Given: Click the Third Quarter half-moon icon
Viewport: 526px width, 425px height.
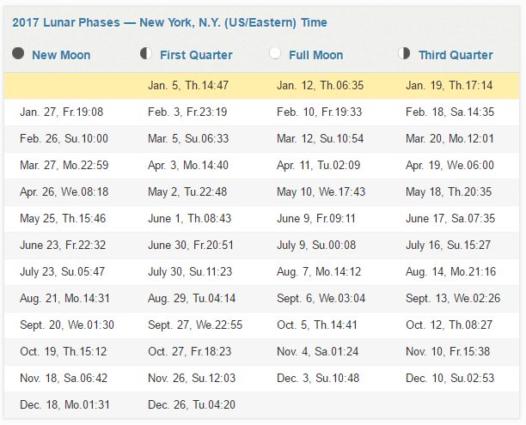Looking at the screenshot, I should point(404,53).
